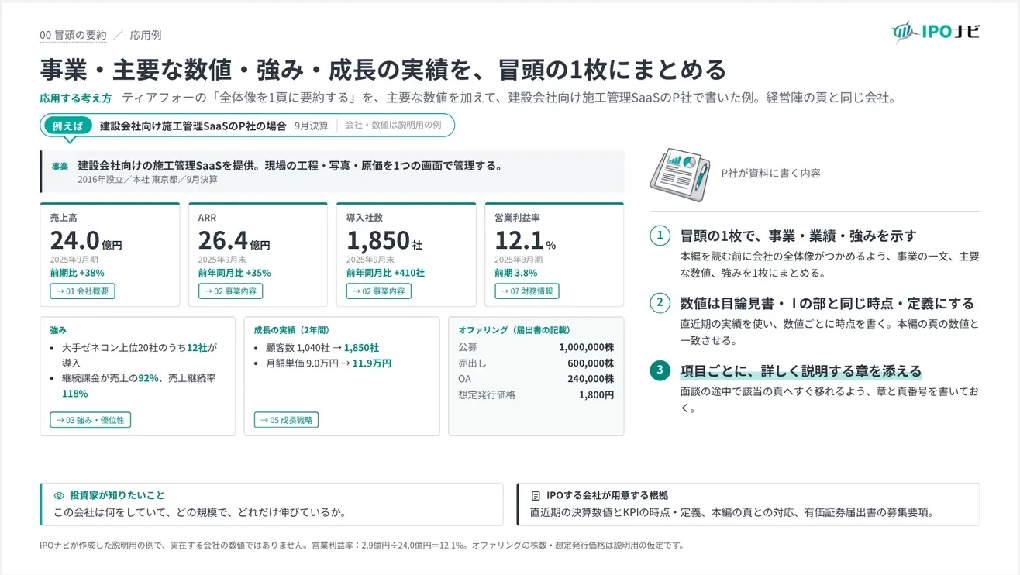1020x575 pixels.
Task: Click the 投資家が知りたいこと heading
Action: pos(117,495)
